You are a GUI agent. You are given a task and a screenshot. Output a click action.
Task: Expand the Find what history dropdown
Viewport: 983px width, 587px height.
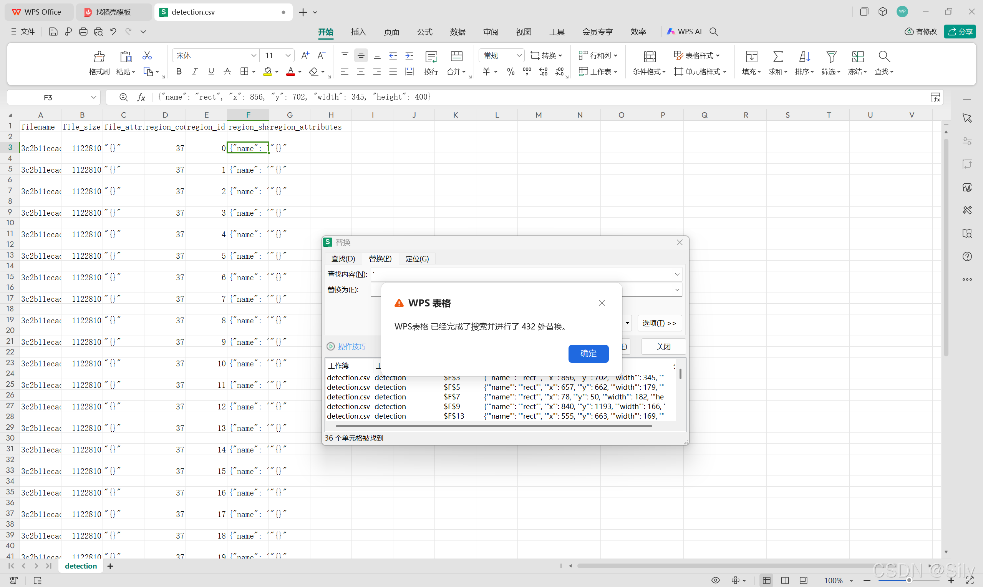[x=677, y=274]
